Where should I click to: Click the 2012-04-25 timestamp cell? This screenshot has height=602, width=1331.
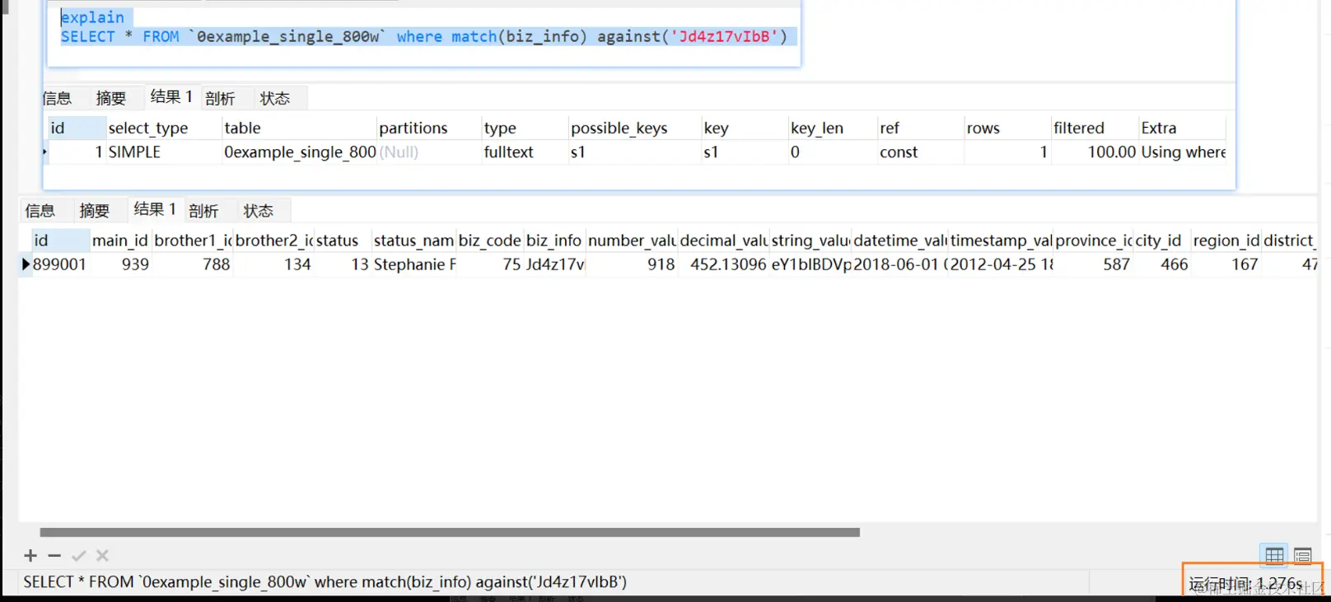pyautogui.click(x=1002, y=264)
